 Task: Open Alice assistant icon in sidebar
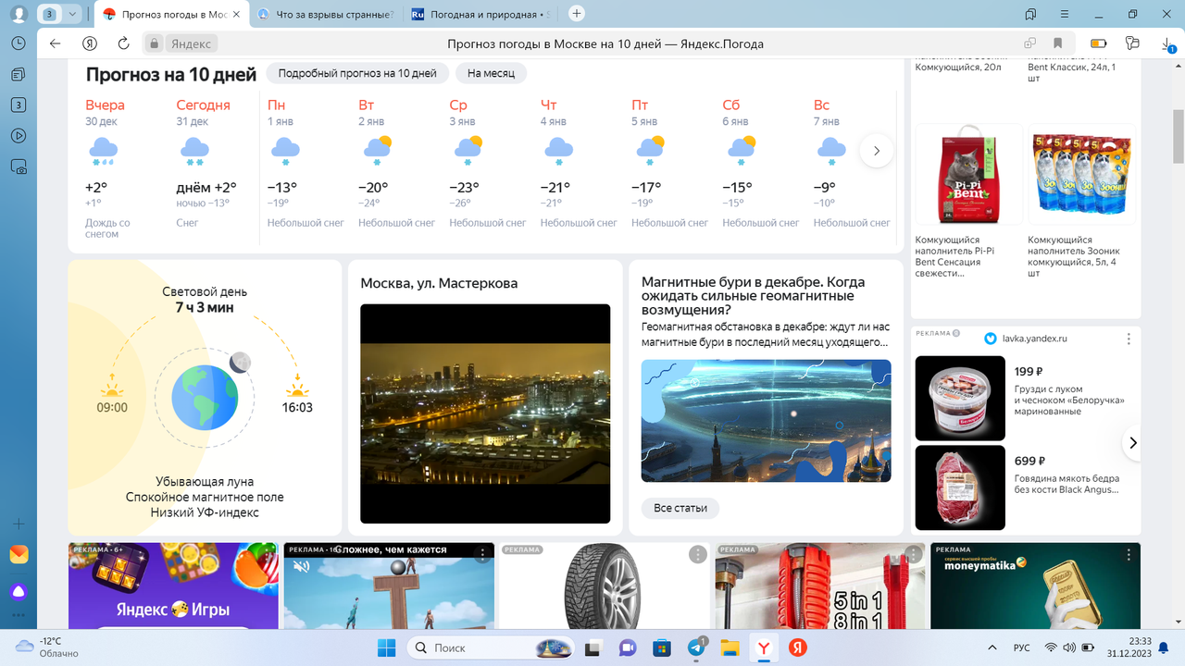coord(19,592)
